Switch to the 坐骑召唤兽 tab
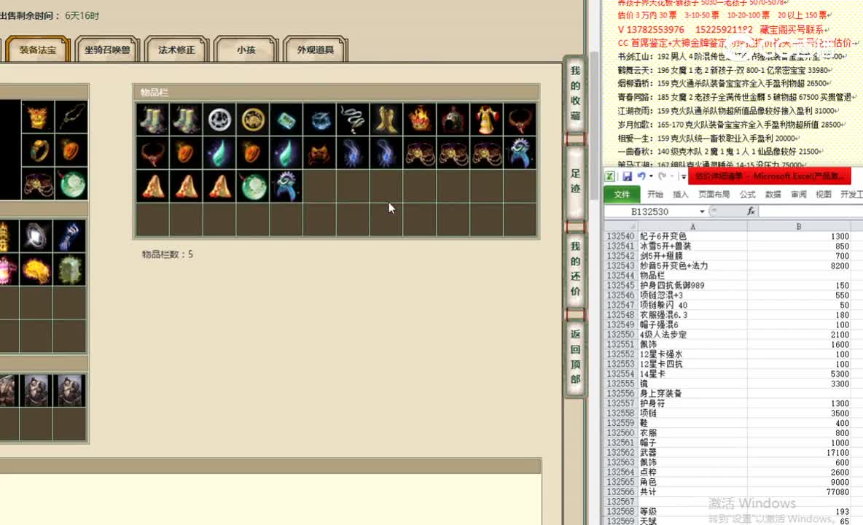The width and height of the screenshot is (863, 525). pos(106,50)
